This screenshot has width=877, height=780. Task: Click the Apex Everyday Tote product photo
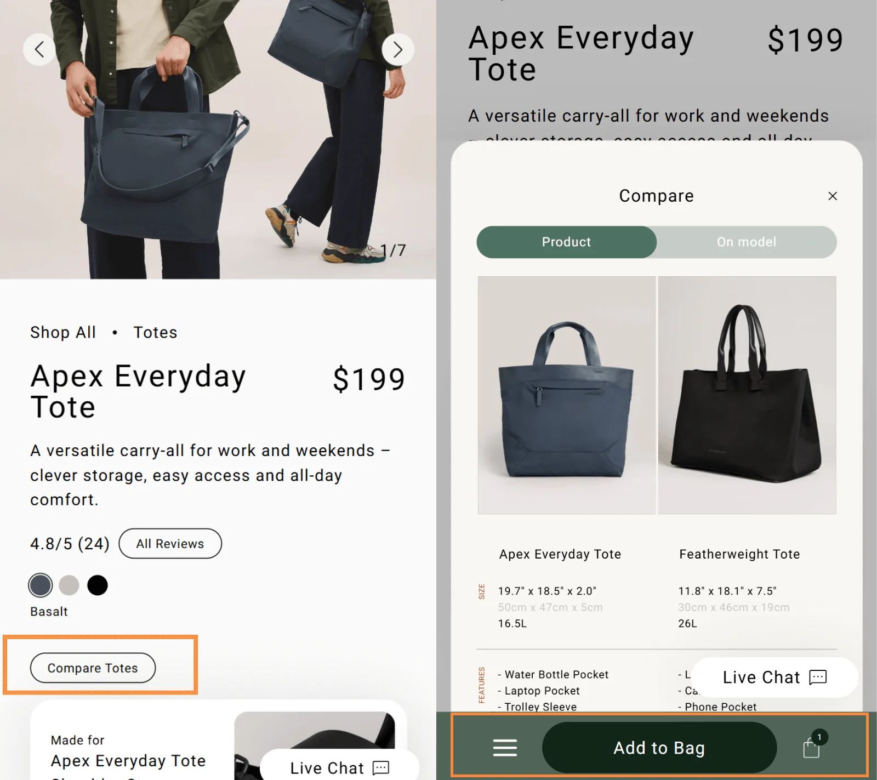pyautogui.click(x=566, y=394)
